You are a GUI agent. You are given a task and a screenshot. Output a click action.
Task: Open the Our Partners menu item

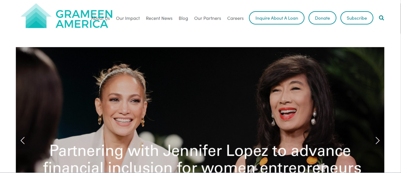pos(207,18)
